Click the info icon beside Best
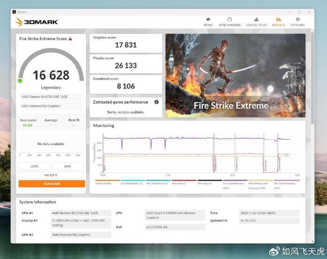This screenshot has width=327, height=259. click(78, 120)
